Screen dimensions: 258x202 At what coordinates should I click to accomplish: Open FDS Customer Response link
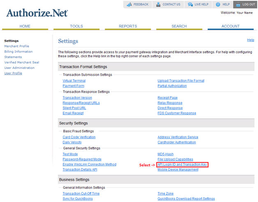tap(177, 113)
